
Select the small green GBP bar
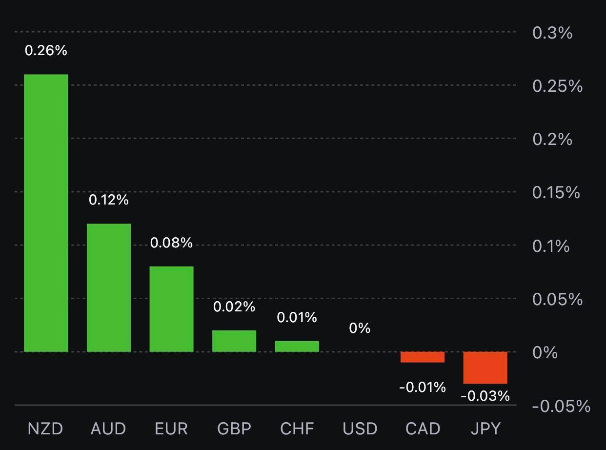pos(234,341)
